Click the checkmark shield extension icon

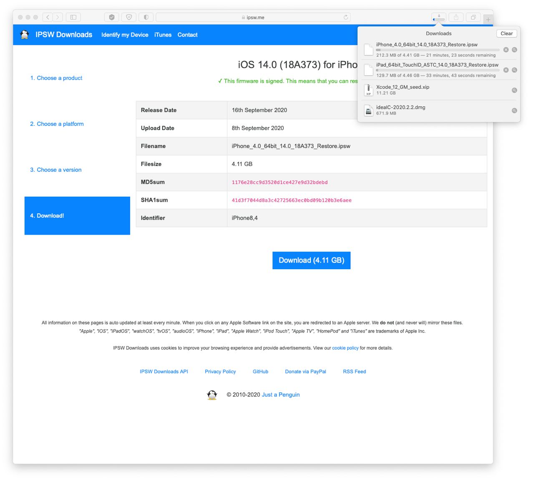click(111, 17)
